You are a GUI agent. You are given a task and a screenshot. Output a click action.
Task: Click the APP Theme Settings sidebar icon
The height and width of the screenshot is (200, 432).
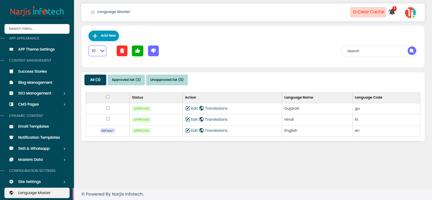[11, 49]
